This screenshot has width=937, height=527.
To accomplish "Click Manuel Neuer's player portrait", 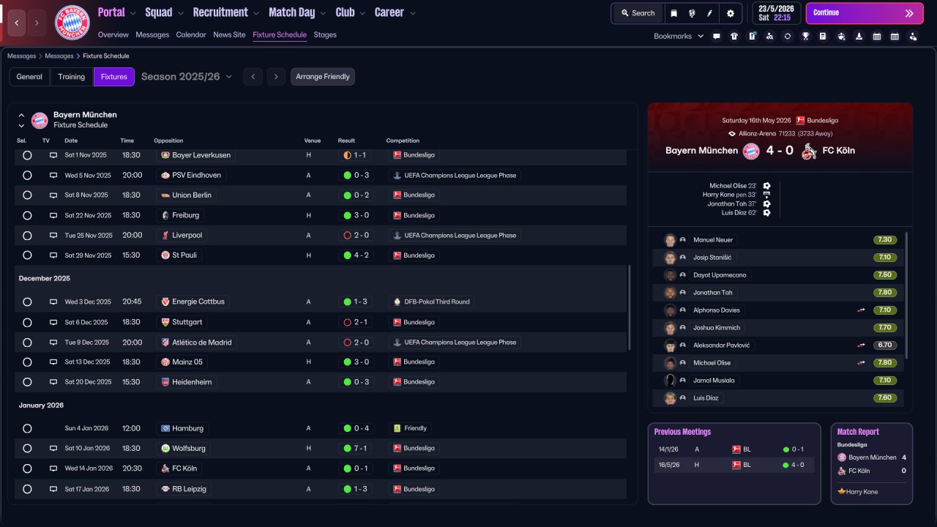I will [x=670, y=240].
